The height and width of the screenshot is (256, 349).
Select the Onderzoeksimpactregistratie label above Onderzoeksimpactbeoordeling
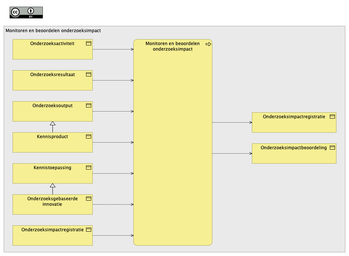pyautogui.click(x=294, y=117)
